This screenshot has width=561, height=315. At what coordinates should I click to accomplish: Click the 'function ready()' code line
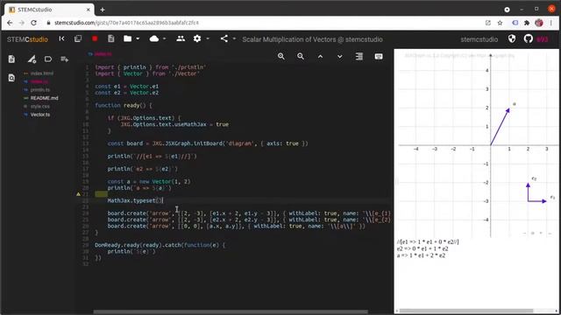[x=124, y=105]
